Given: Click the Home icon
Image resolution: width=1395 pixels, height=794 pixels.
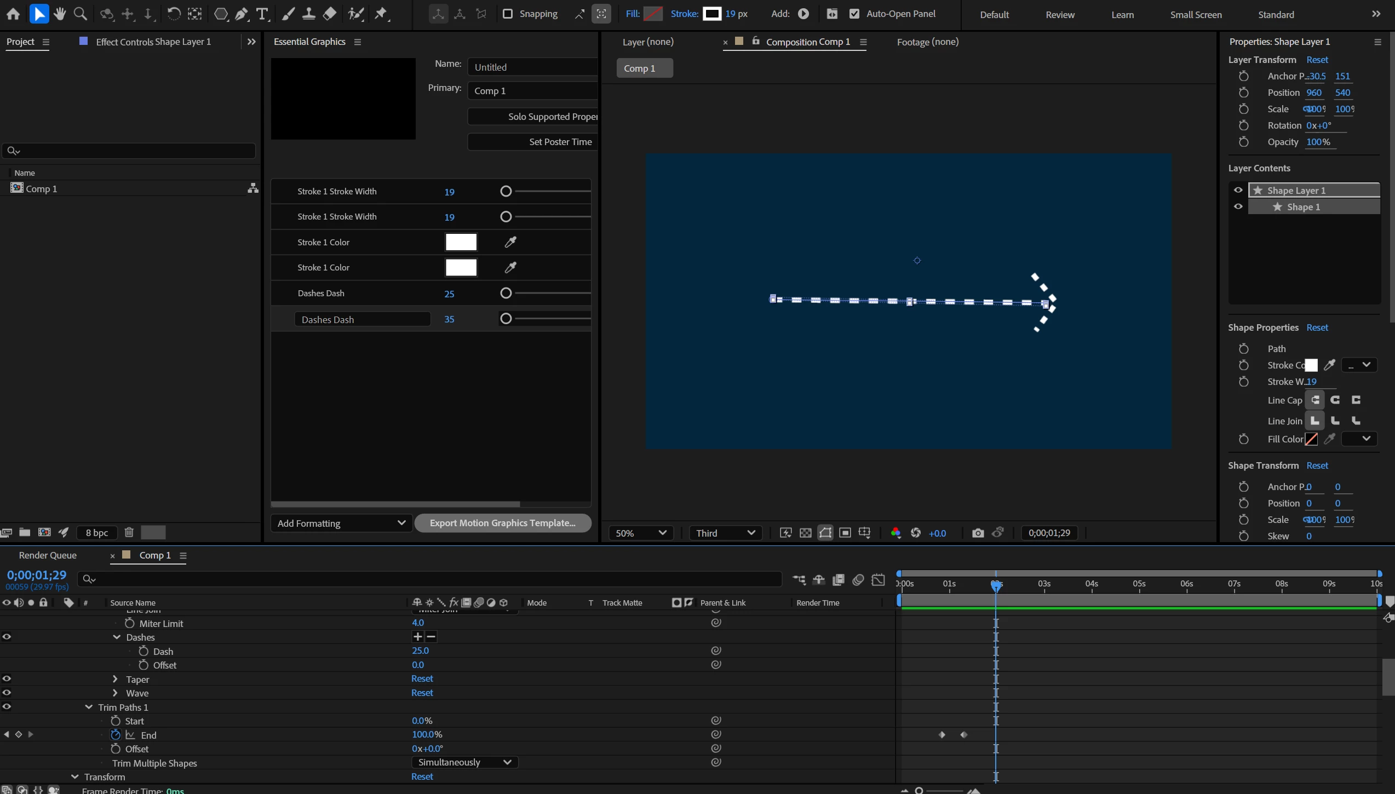Looking at the screenshot, I should click(x=13, y=14).
